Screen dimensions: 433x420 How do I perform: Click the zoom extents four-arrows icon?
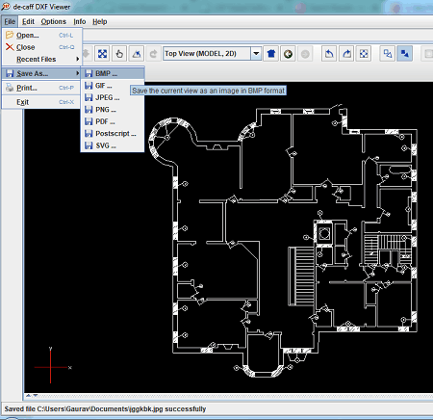[102, 54]
